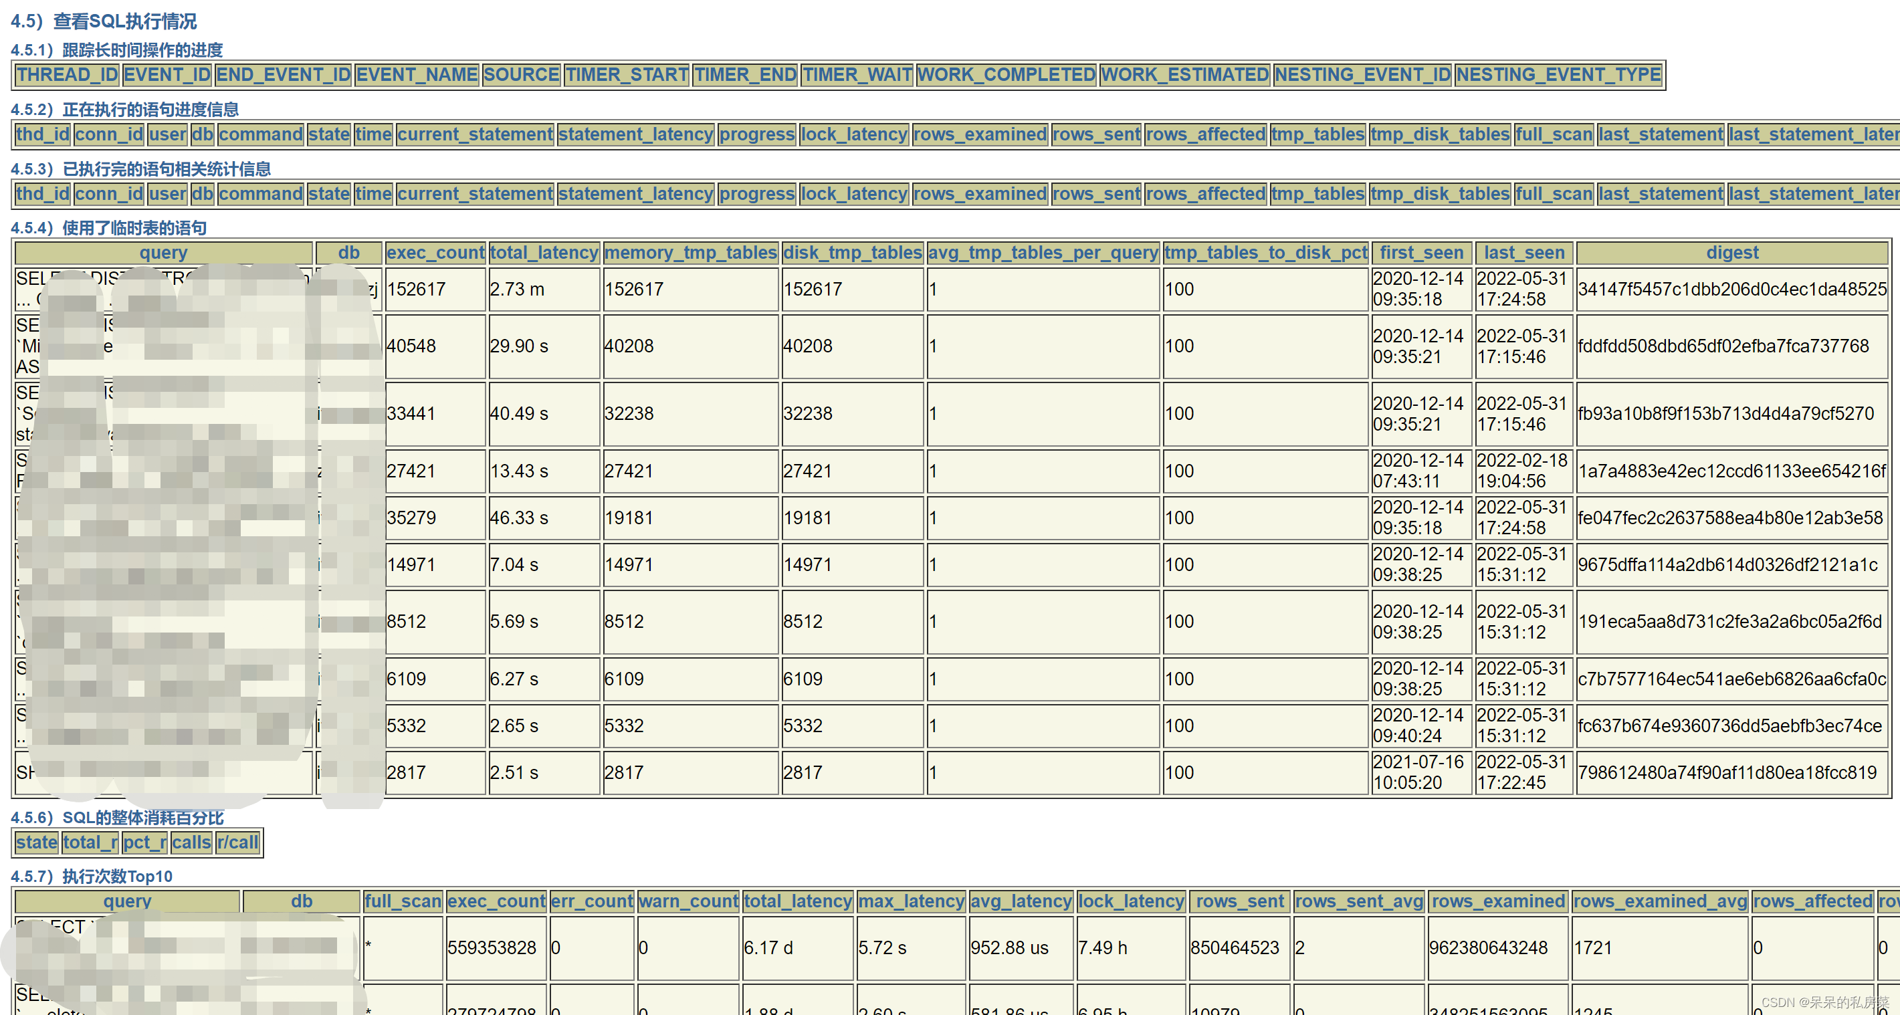The height and width of the screenshot is (1015, 1900).
Task: Click first_seen value 2021-07-16 10:05:20
Action: [x=1418, y=772]
